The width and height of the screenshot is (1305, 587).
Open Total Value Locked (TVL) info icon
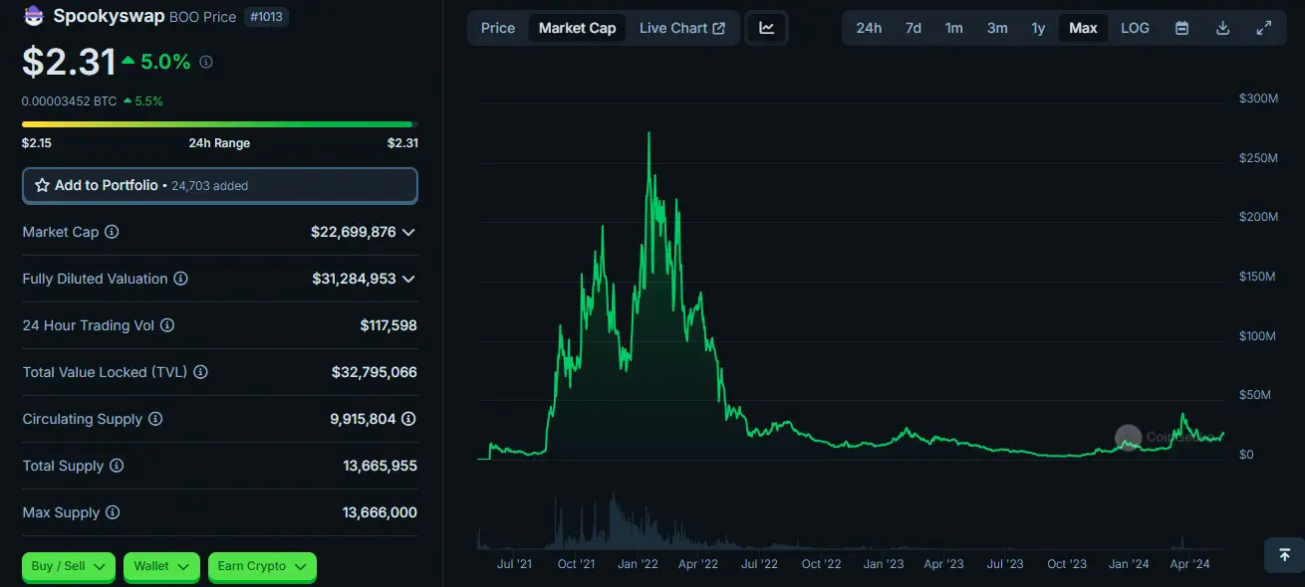pos(200,372)
